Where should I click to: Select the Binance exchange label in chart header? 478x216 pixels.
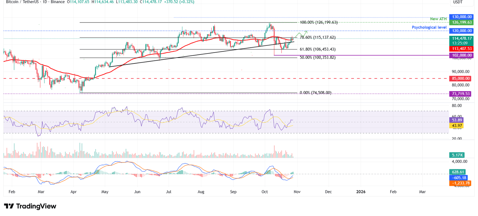tap(57, 2)
